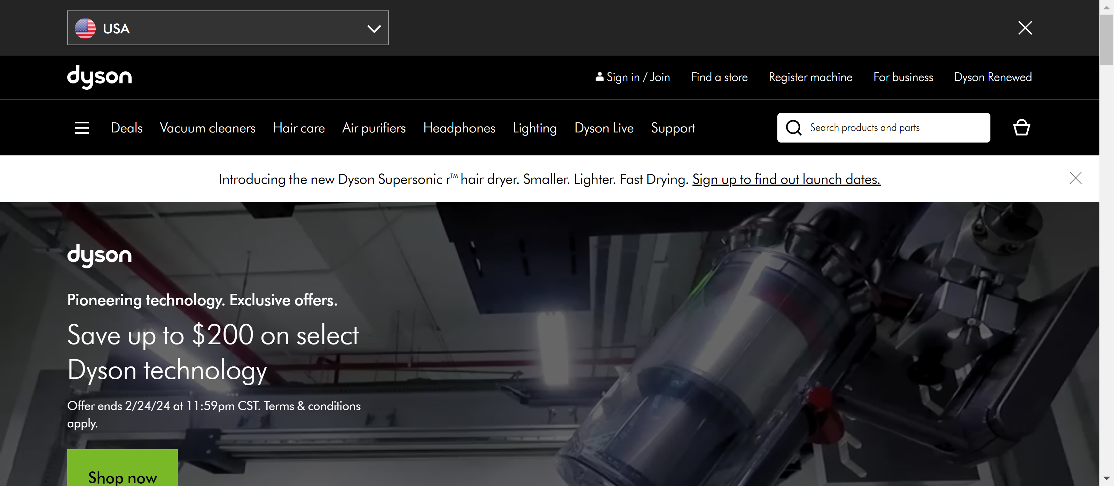Click the person icon next to Sign in
This screenshot has height=486, width=1114.
click(x=599, y=77)
